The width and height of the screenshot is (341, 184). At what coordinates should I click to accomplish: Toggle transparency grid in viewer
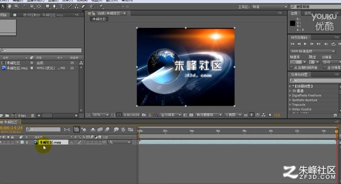point(191,115)
